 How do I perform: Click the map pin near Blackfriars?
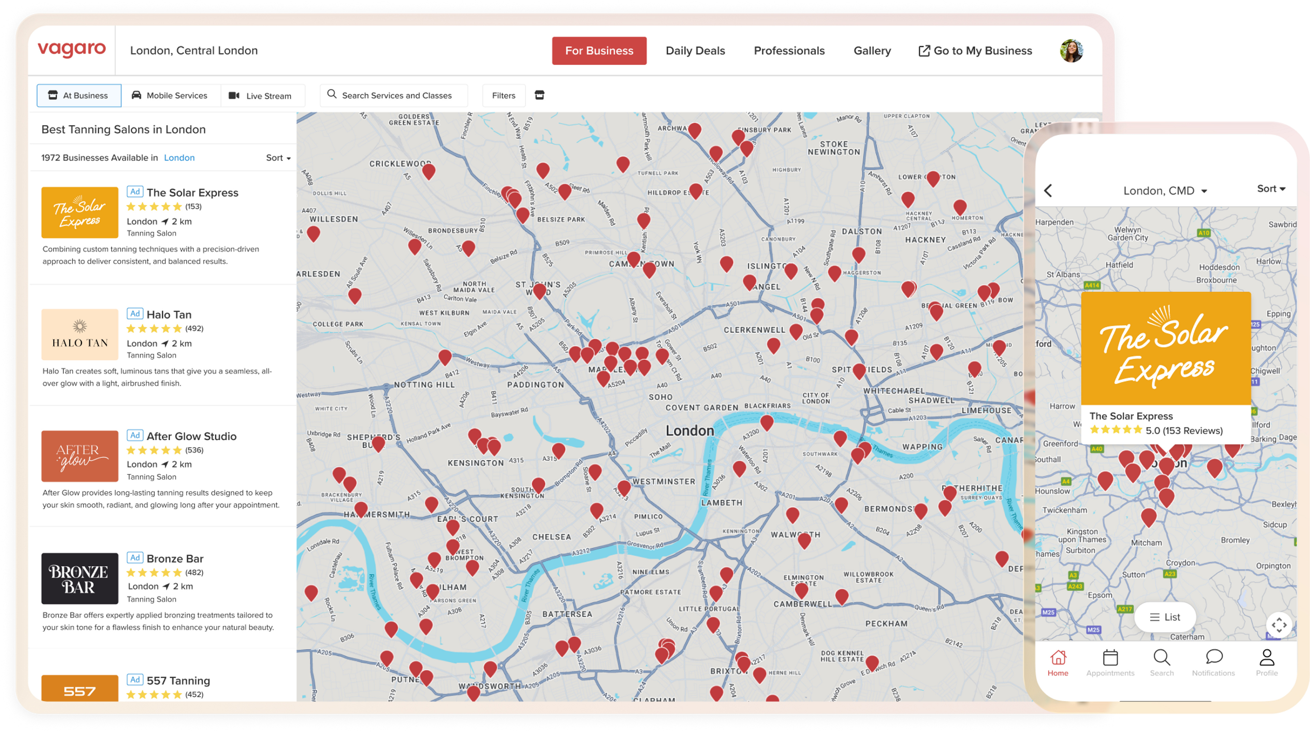[x=767, y=423]
